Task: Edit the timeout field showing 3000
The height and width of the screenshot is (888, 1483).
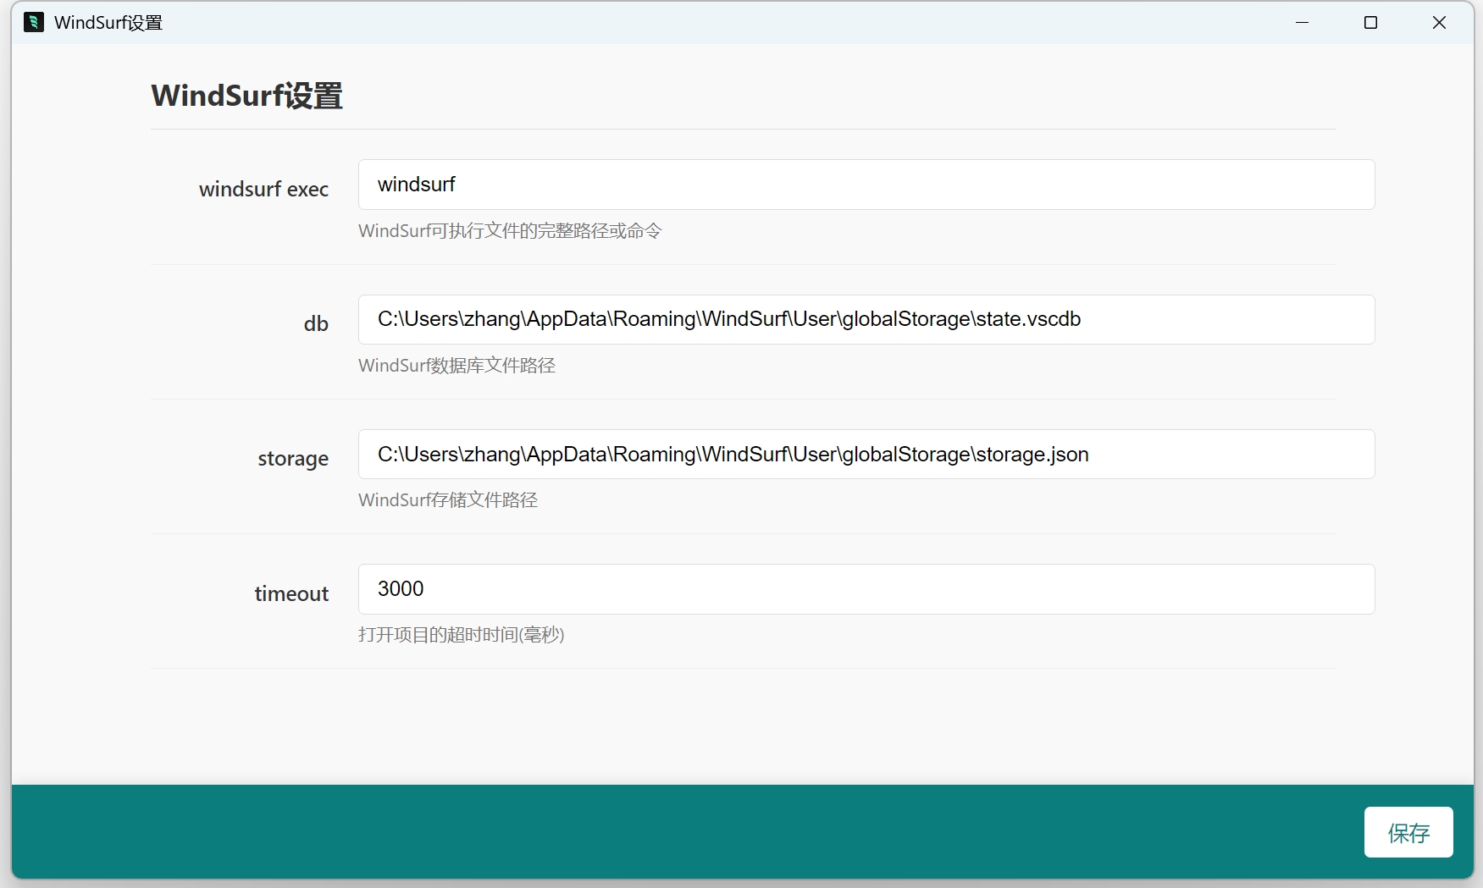Action: click(x=866, y=589)
